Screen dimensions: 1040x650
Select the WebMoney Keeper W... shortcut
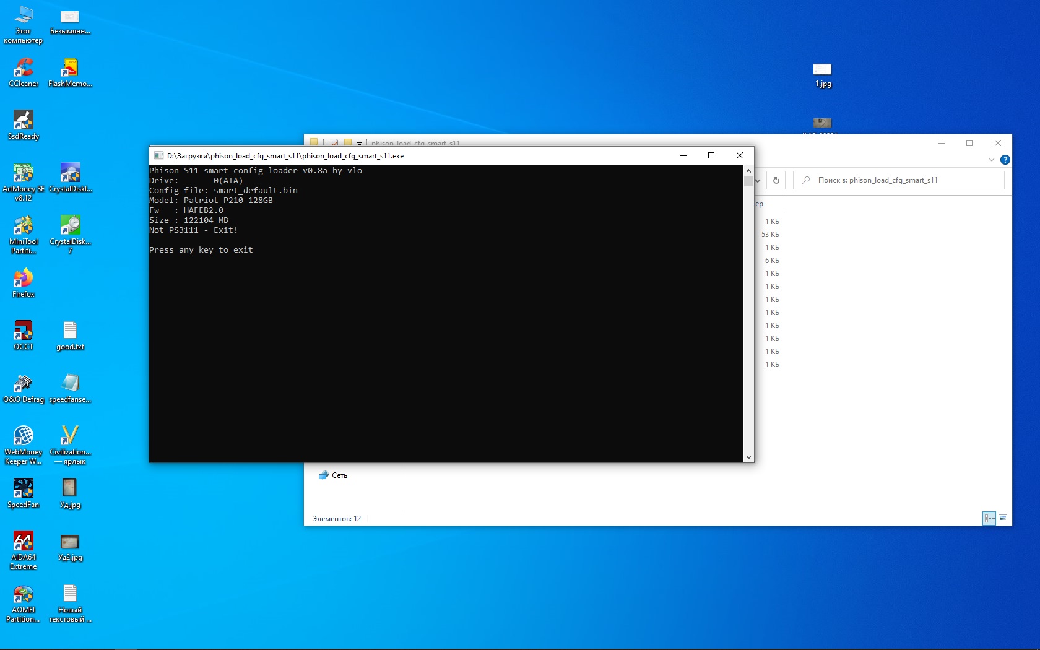click(24, 446)
